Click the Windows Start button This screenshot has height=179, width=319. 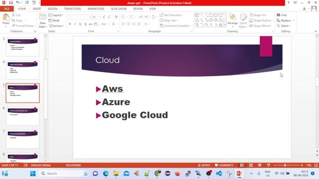point(32,174)
